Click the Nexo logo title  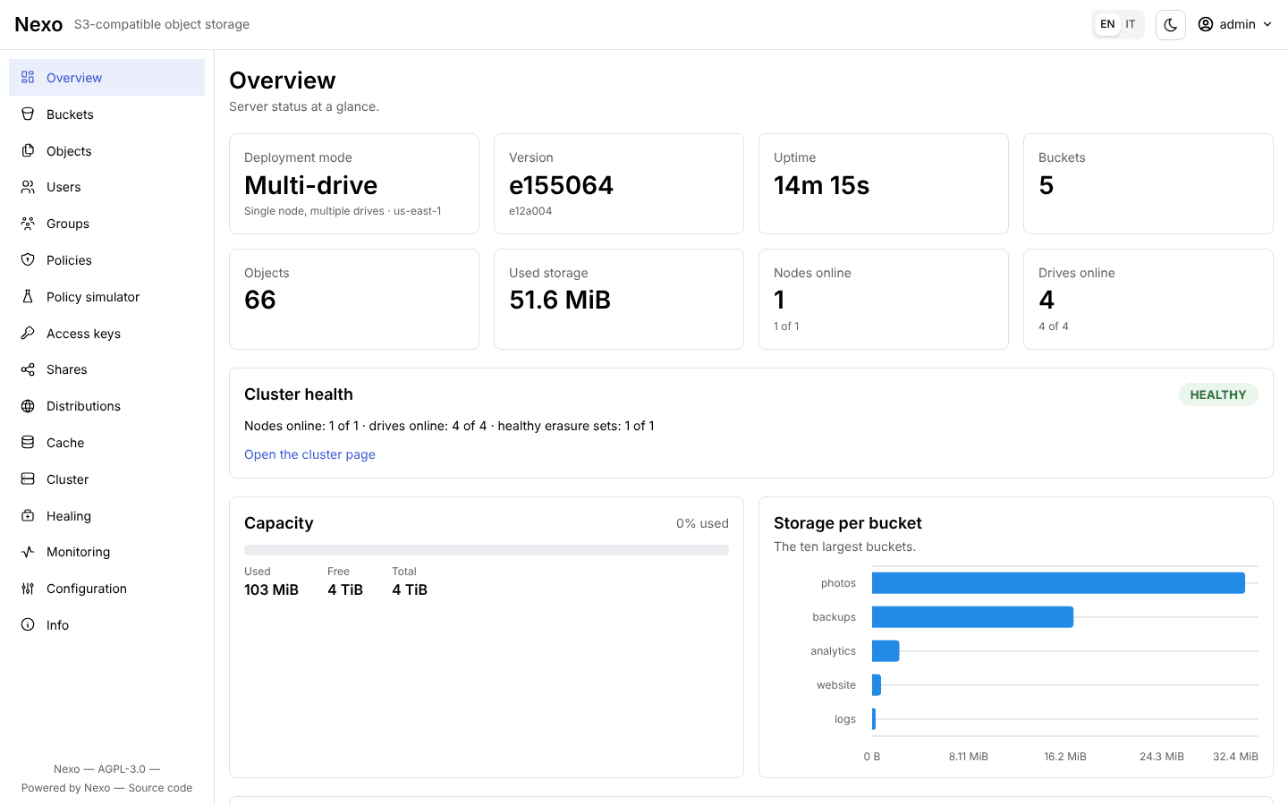(38, 24)
